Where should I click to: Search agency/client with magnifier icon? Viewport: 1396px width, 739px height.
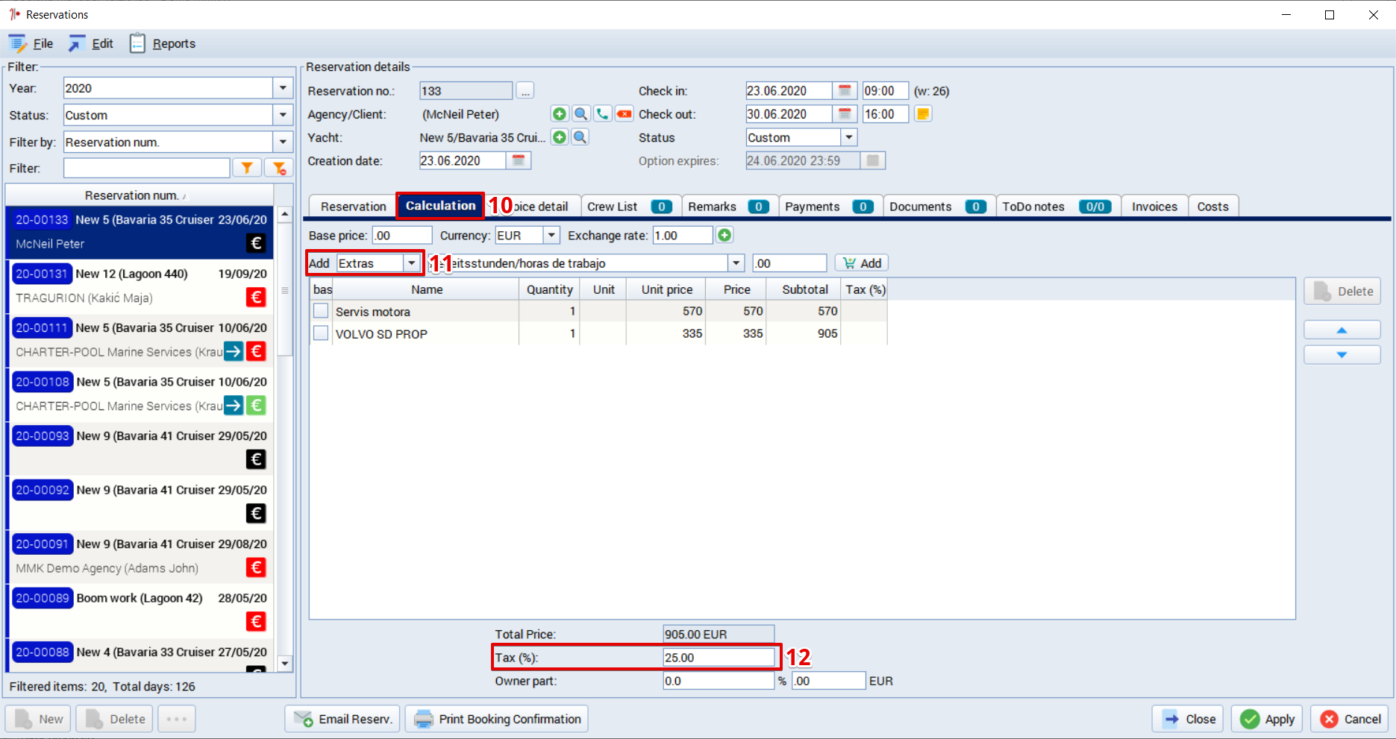[x=580, y=114]
